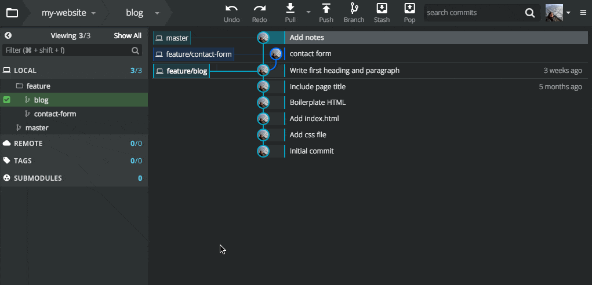
Task: Toggle the checked-out checkbox beside blog
Action: pyautogui.click(x=6, y=100)
